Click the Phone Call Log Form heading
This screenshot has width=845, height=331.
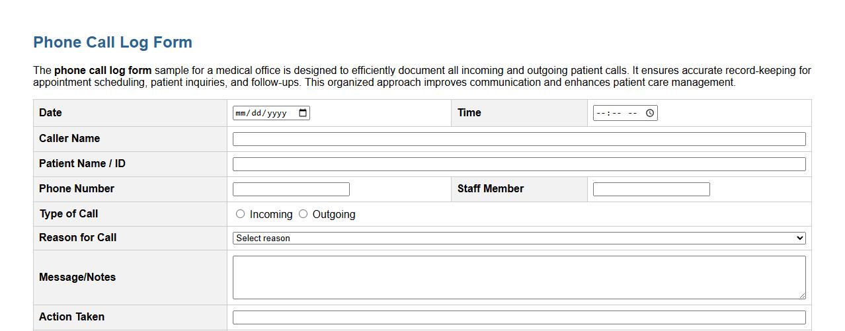coord(112,42)
